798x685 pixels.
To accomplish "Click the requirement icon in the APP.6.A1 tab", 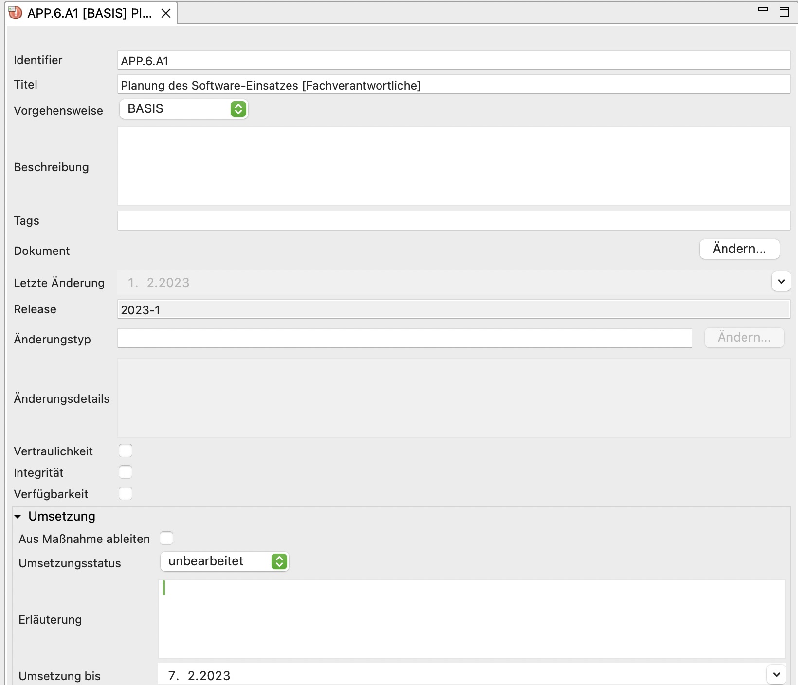I will (15, 13).
